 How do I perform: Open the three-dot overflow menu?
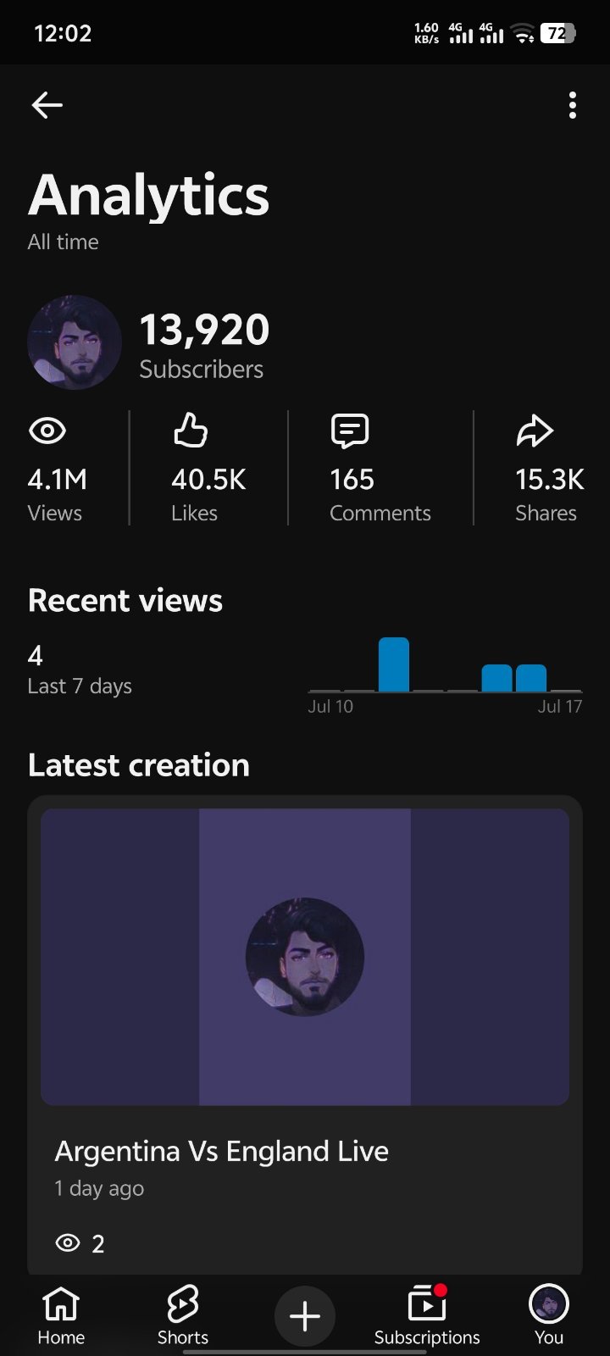573,105
